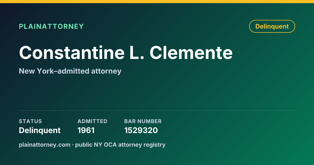The width and height of the screenshot is (314, 165).
Task: Click the ADMITTED field label
Action: point(92,121)
